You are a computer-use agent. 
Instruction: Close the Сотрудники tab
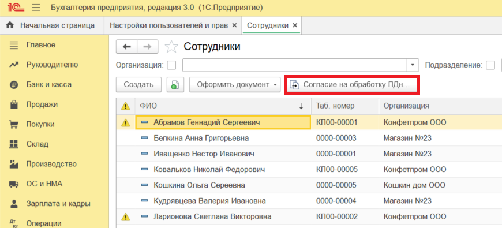[295, 25]
